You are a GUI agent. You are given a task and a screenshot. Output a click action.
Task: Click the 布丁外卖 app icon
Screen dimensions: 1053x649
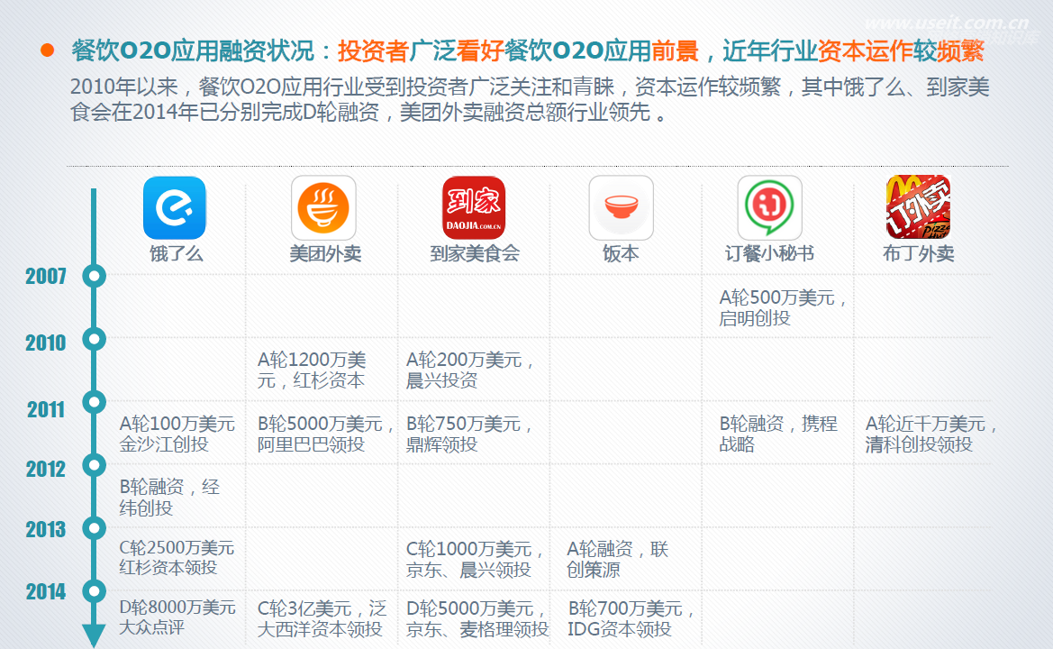tap(918, 207)
